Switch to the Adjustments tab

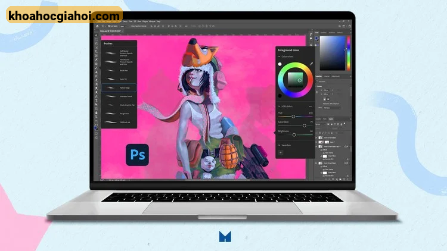[x=336, y=76]
